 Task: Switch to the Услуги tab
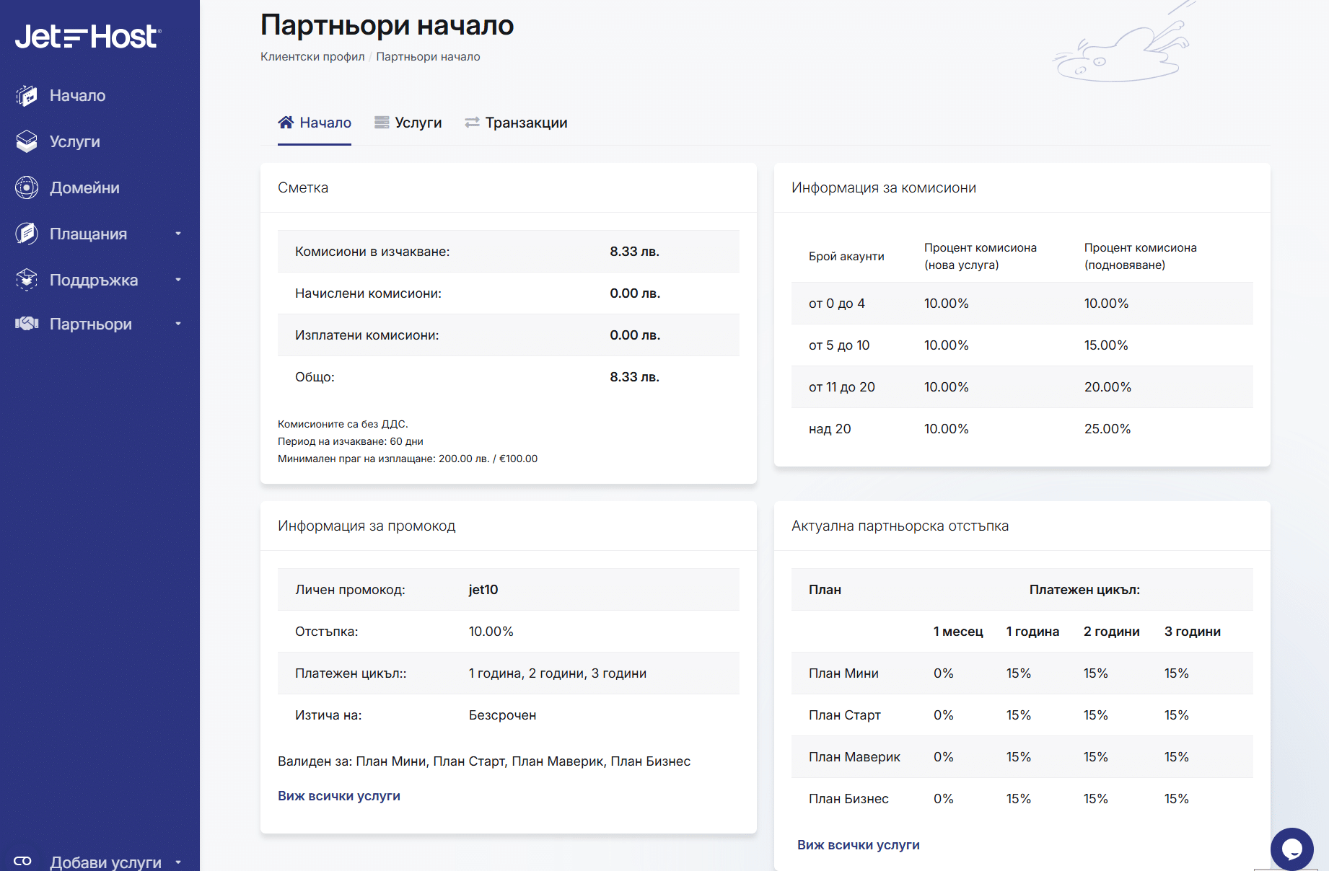[x=408, y=123]
